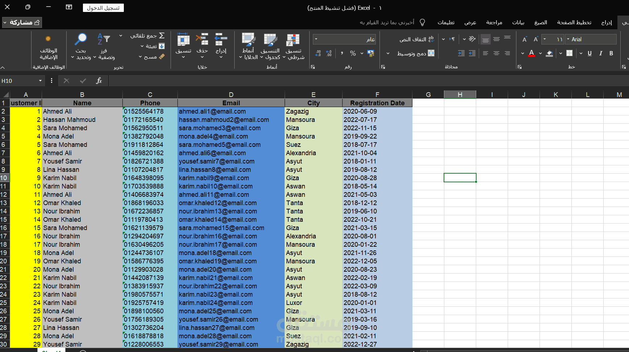The image size is (629, 352).
Task: Open the cells Format icon (تنسيق)
Action: coord(183,39)
